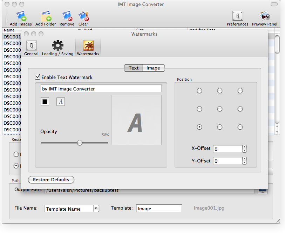The width and height of the screenshot is (285, 233).
Task: Click the Add Images toolbar icon
Action: click(21, 18)
